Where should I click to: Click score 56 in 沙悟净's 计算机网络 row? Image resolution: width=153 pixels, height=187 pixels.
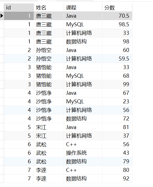tap(117, 110)
